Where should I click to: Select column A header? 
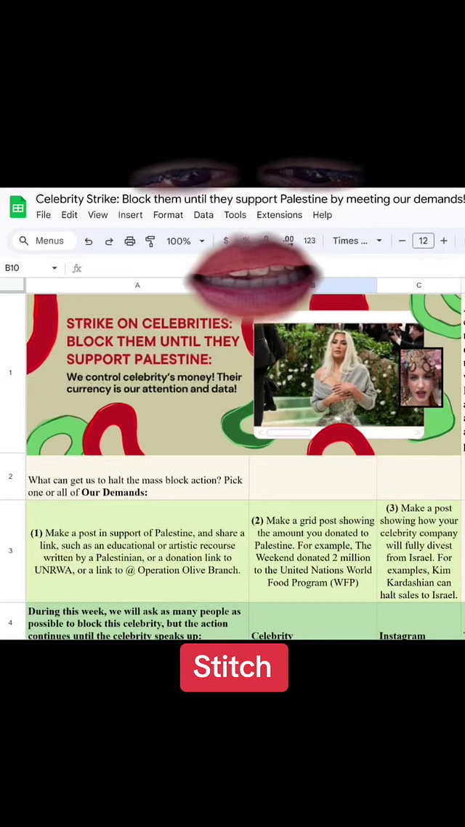[137, 285]
